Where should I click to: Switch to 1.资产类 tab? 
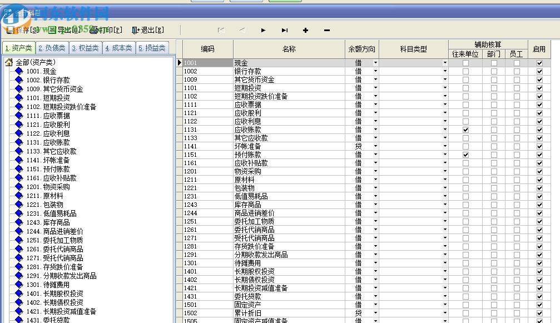coord(18,48)
